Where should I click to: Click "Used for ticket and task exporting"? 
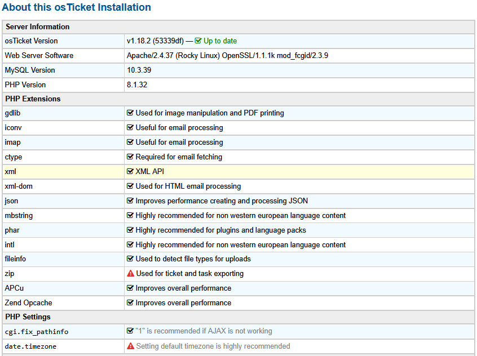click(190, 274)
